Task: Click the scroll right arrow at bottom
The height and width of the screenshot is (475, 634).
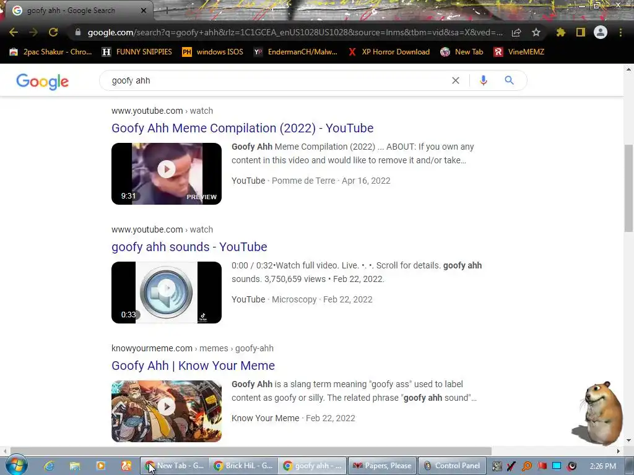Action: click(619, 451)
